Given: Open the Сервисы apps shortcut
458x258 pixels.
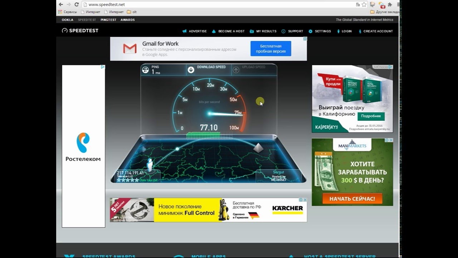Looking at the screenshot, I should coord(67,12).
